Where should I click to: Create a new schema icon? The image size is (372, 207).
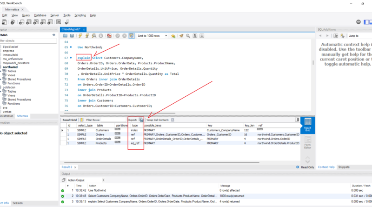(x=21, y=22)
